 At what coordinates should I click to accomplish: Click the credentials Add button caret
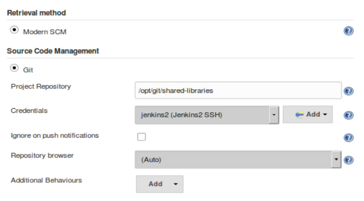325,115
